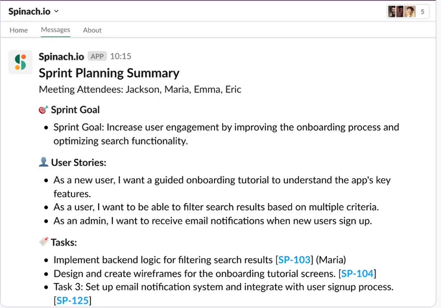Click the guided onboarding tutorial user story
441x308 pixels.
[222, 187]
